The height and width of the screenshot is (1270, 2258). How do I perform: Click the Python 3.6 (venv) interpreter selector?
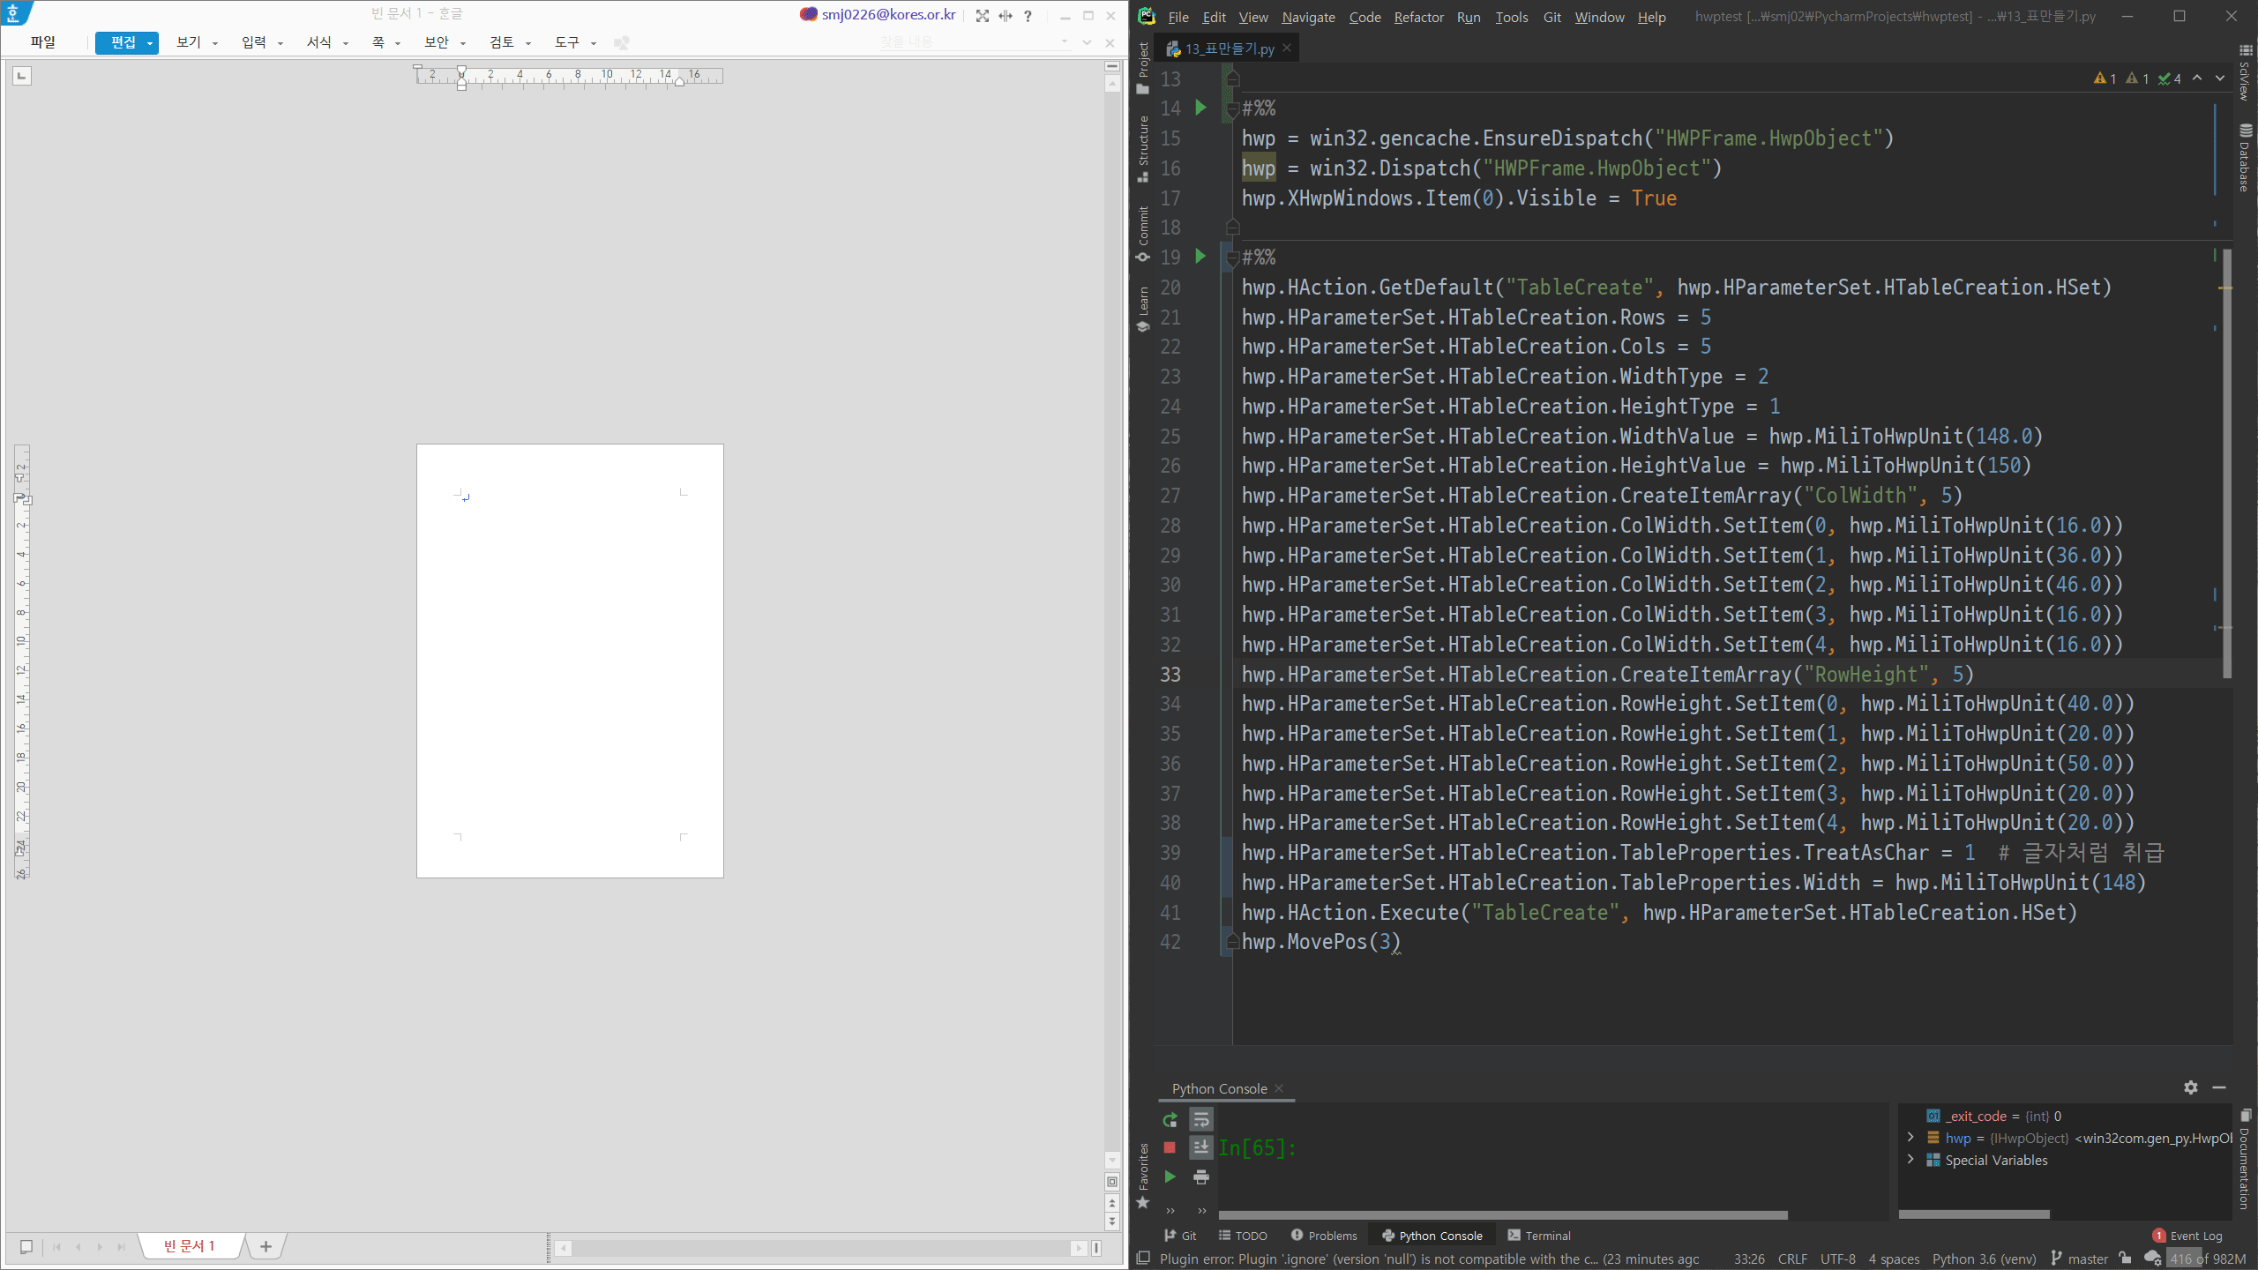(x=1984, y=1259)
